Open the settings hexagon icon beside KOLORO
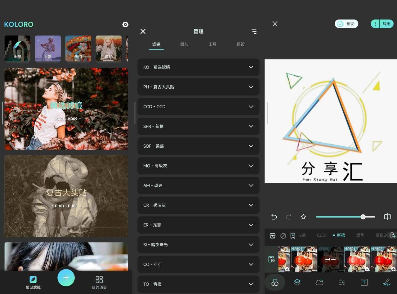 (125, 24)
